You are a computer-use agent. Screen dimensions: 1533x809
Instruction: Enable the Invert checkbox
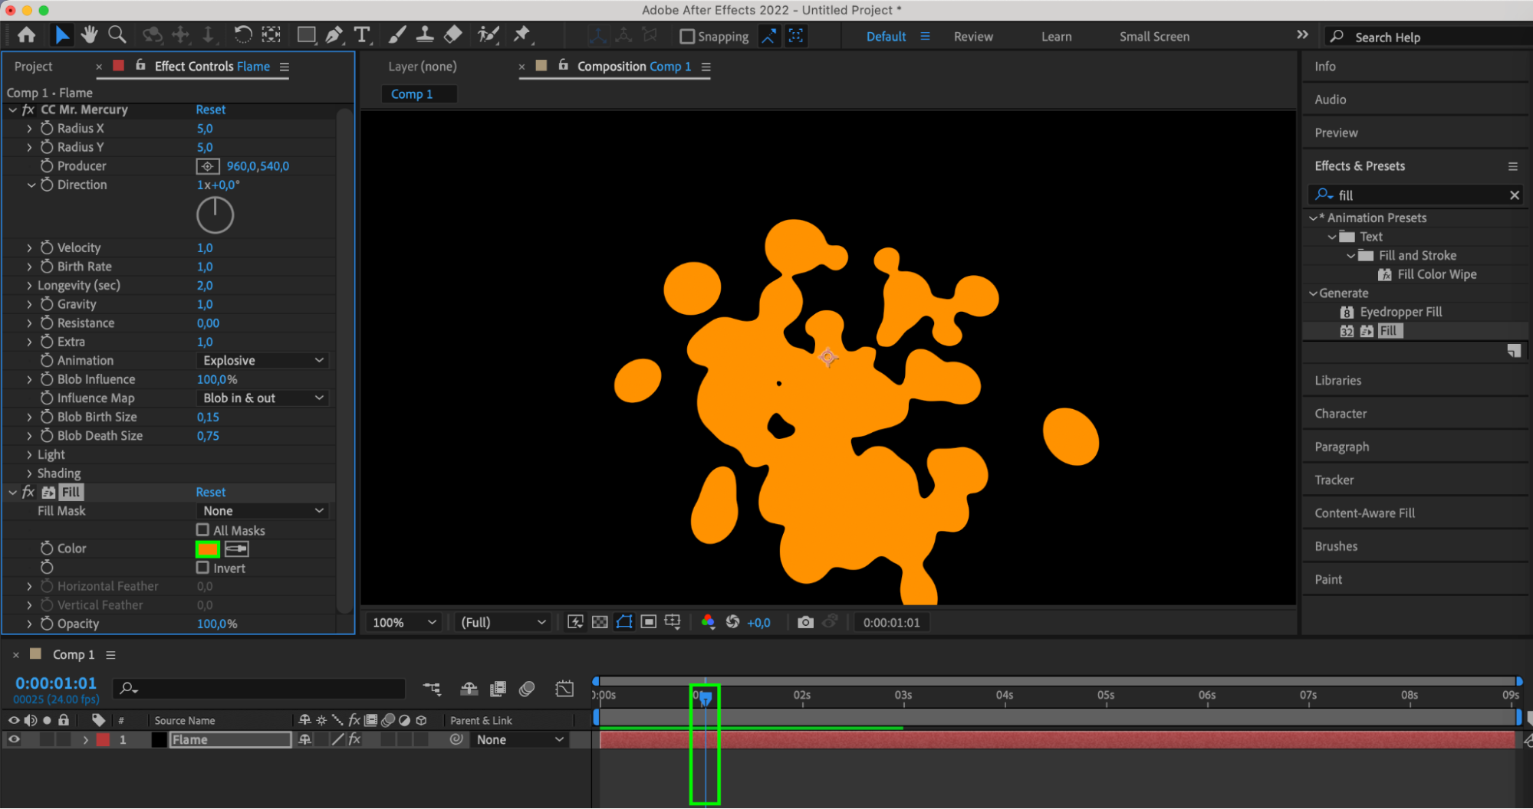pos(203,568)
